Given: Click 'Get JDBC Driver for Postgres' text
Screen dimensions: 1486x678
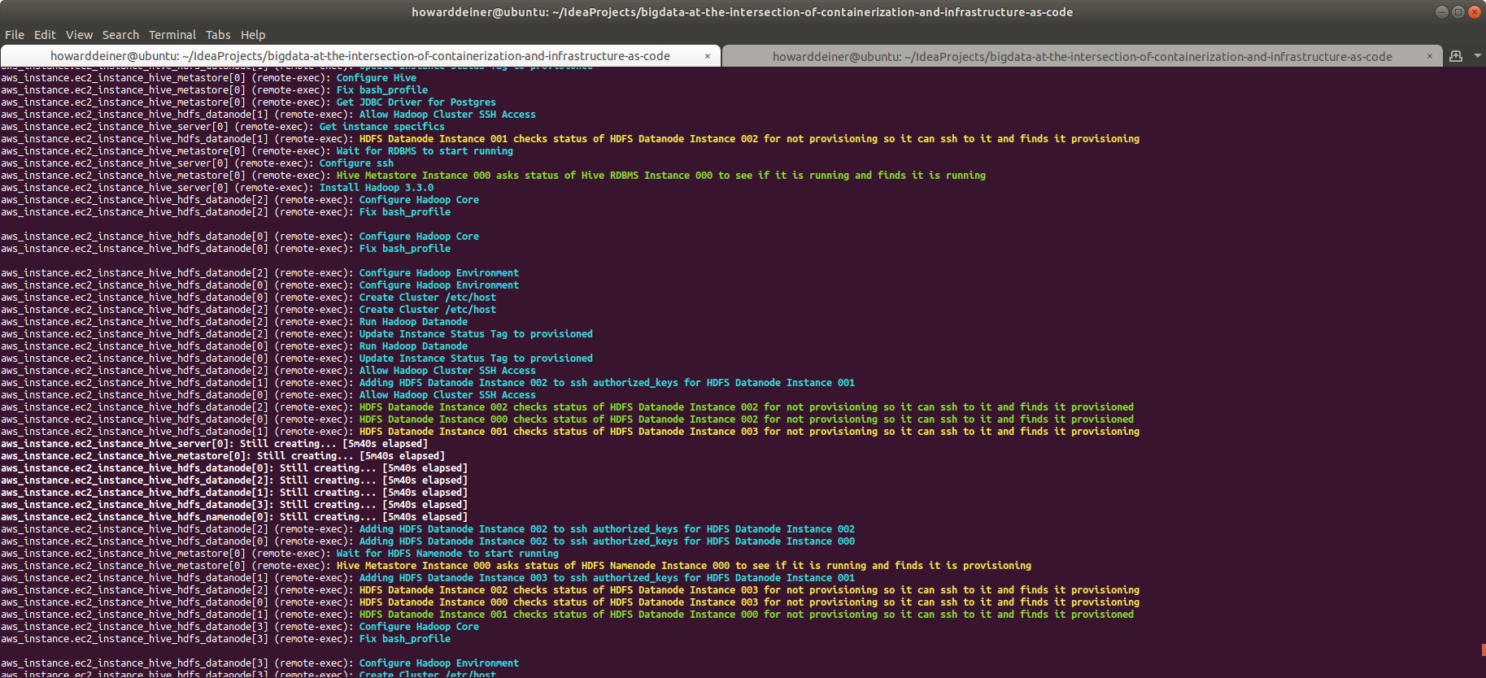Looking at the screenshot, I should 416,102.
